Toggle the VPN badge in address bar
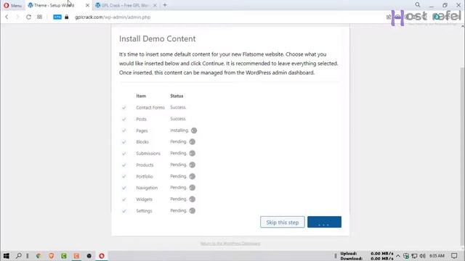 [57, 17]
